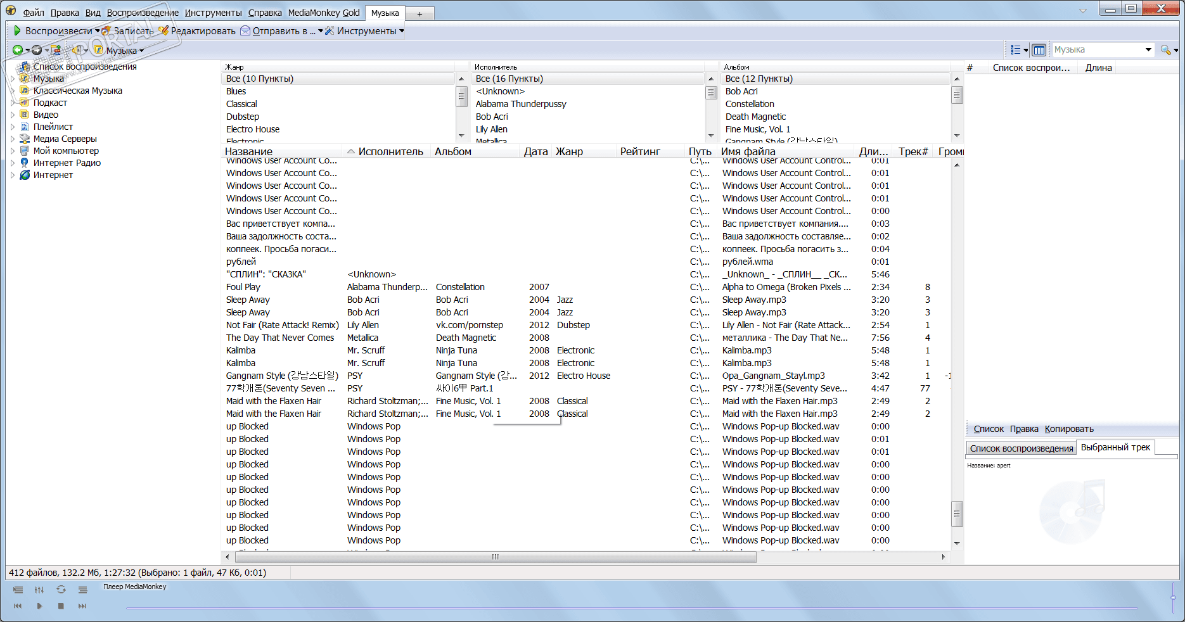Click the Редактировать toolbar button
Viewport: 1185px width, 622px height.
(197, 30)
